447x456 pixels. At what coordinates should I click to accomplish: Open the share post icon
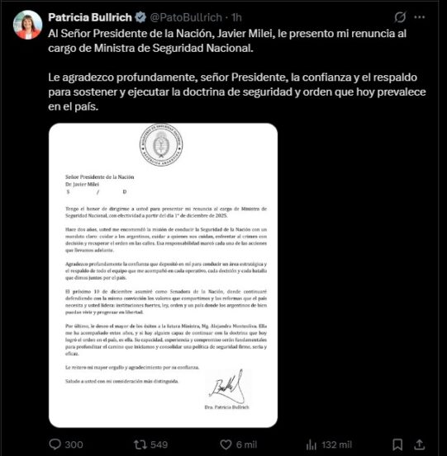(x=419, y=444)
